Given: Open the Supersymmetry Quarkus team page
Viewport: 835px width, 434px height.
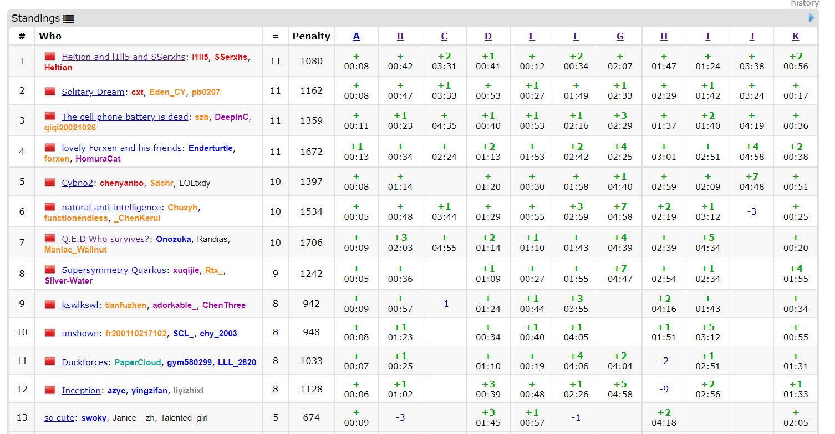Looking at the screenshot, I should coord(114,270).
